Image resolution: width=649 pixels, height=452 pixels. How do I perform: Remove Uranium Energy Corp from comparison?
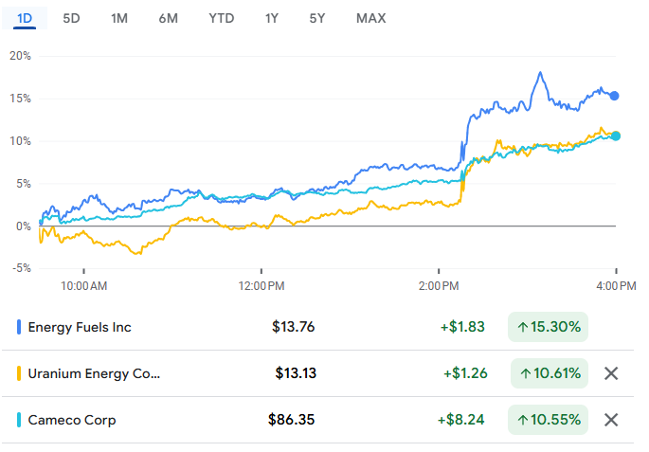pyautogui.click(x=611, y=373)
